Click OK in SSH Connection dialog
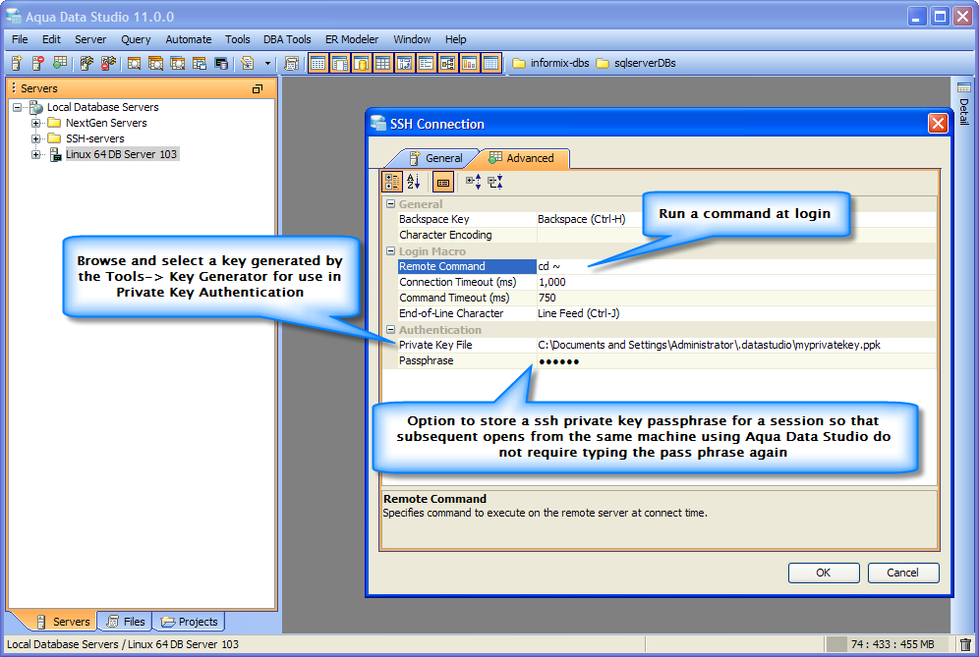This screenshot has width=979, height=657. [x=824, y=573]
